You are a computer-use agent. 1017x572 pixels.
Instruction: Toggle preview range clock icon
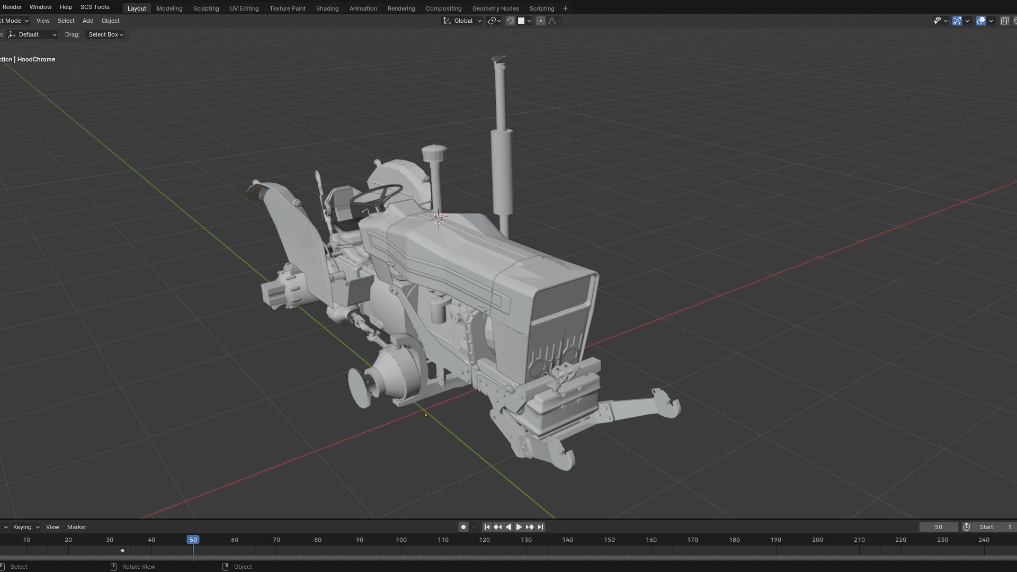967,527
